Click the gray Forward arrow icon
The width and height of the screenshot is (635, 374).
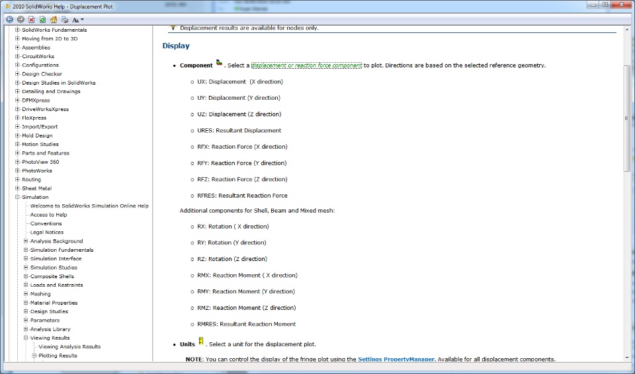click(x=21, y=19)
